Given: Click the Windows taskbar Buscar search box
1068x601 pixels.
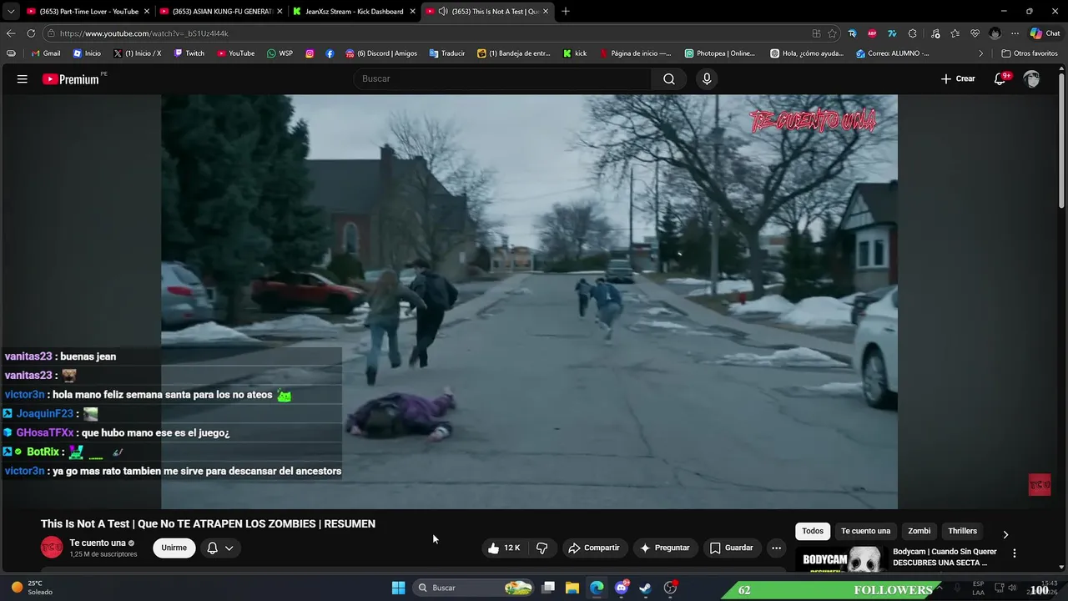Looking at the screenshot, I should point(475,588).
